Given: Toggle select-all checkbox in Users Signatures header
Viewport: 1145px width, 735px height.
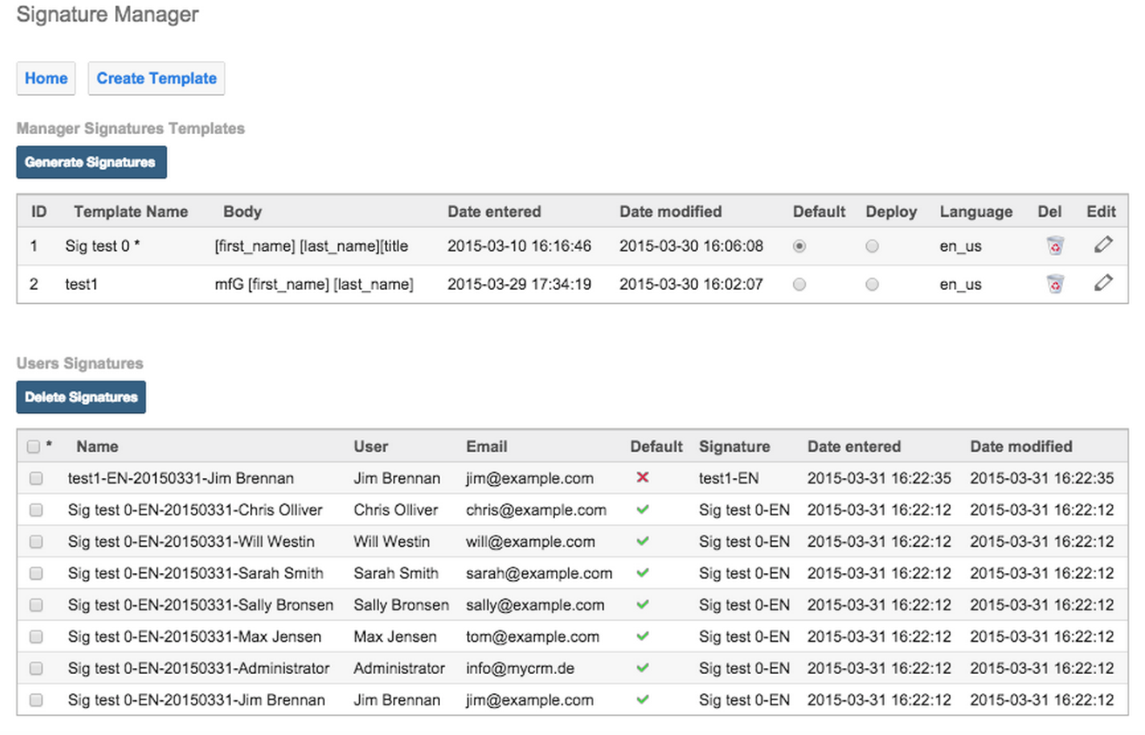Looking at the screenshot, I should coord(34,447).
